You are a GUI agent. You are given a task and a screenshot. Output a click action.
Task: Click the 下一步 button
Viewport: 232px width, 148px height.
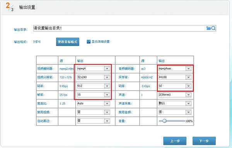(x=204, y=141)
